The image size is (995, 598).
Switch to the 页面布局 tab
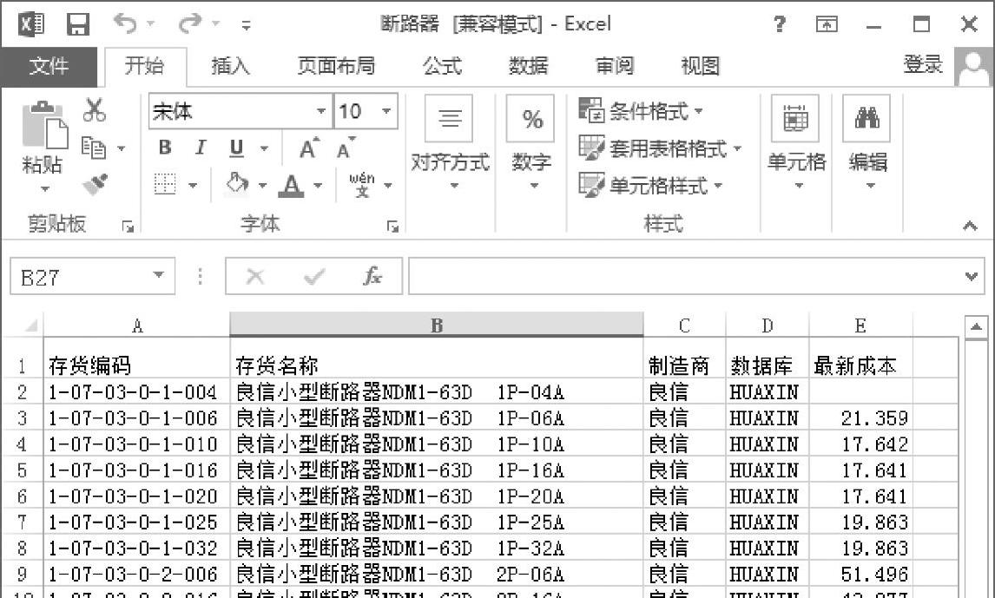coord(336,66)
